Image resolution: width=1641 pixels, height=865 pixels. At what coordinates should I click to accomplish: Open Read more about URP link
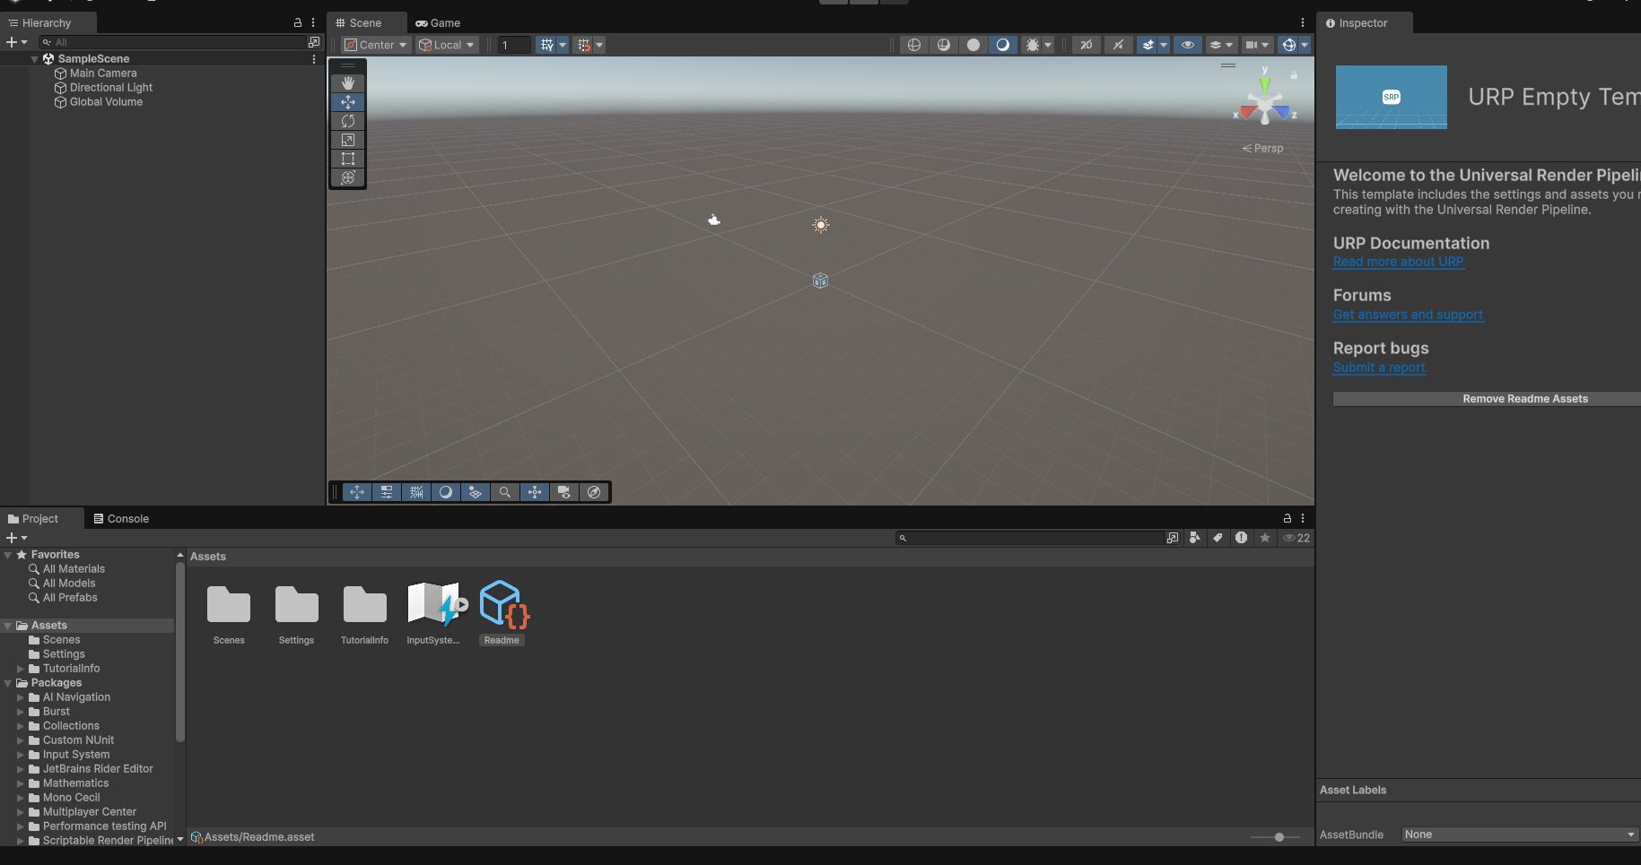pos(1398,262)
